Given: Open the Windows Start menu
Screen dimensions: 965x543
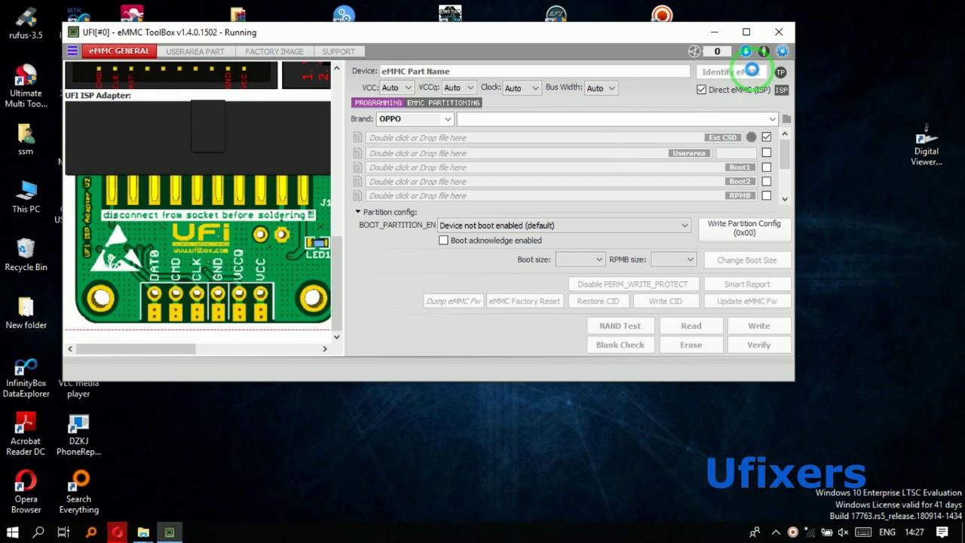Looking at the screenshot, I should point(13,532).
